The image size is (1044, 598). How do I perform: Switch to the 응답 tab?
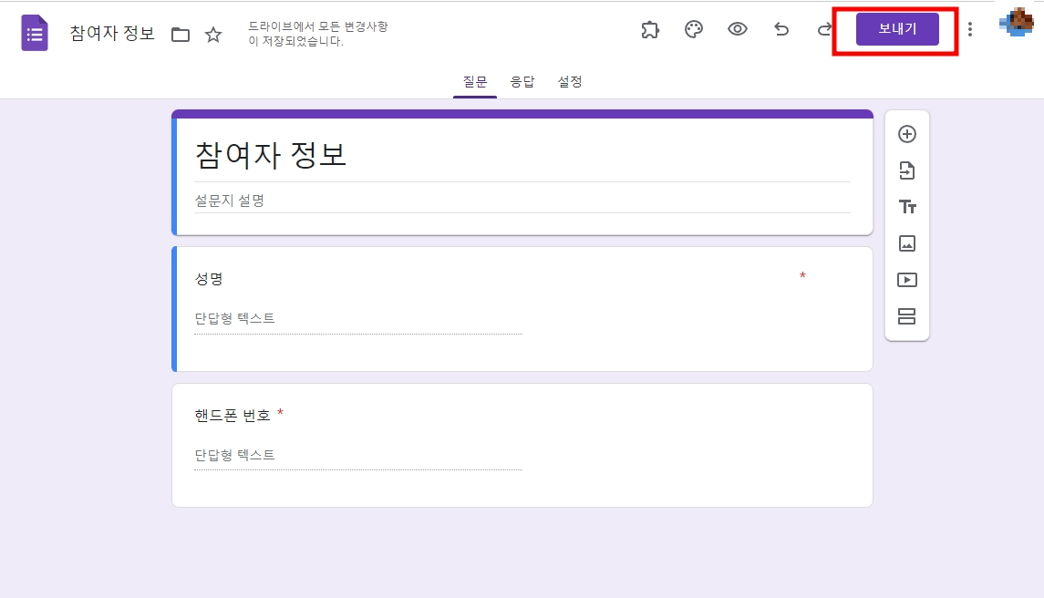pyautogui.click(x=522, y=82)
